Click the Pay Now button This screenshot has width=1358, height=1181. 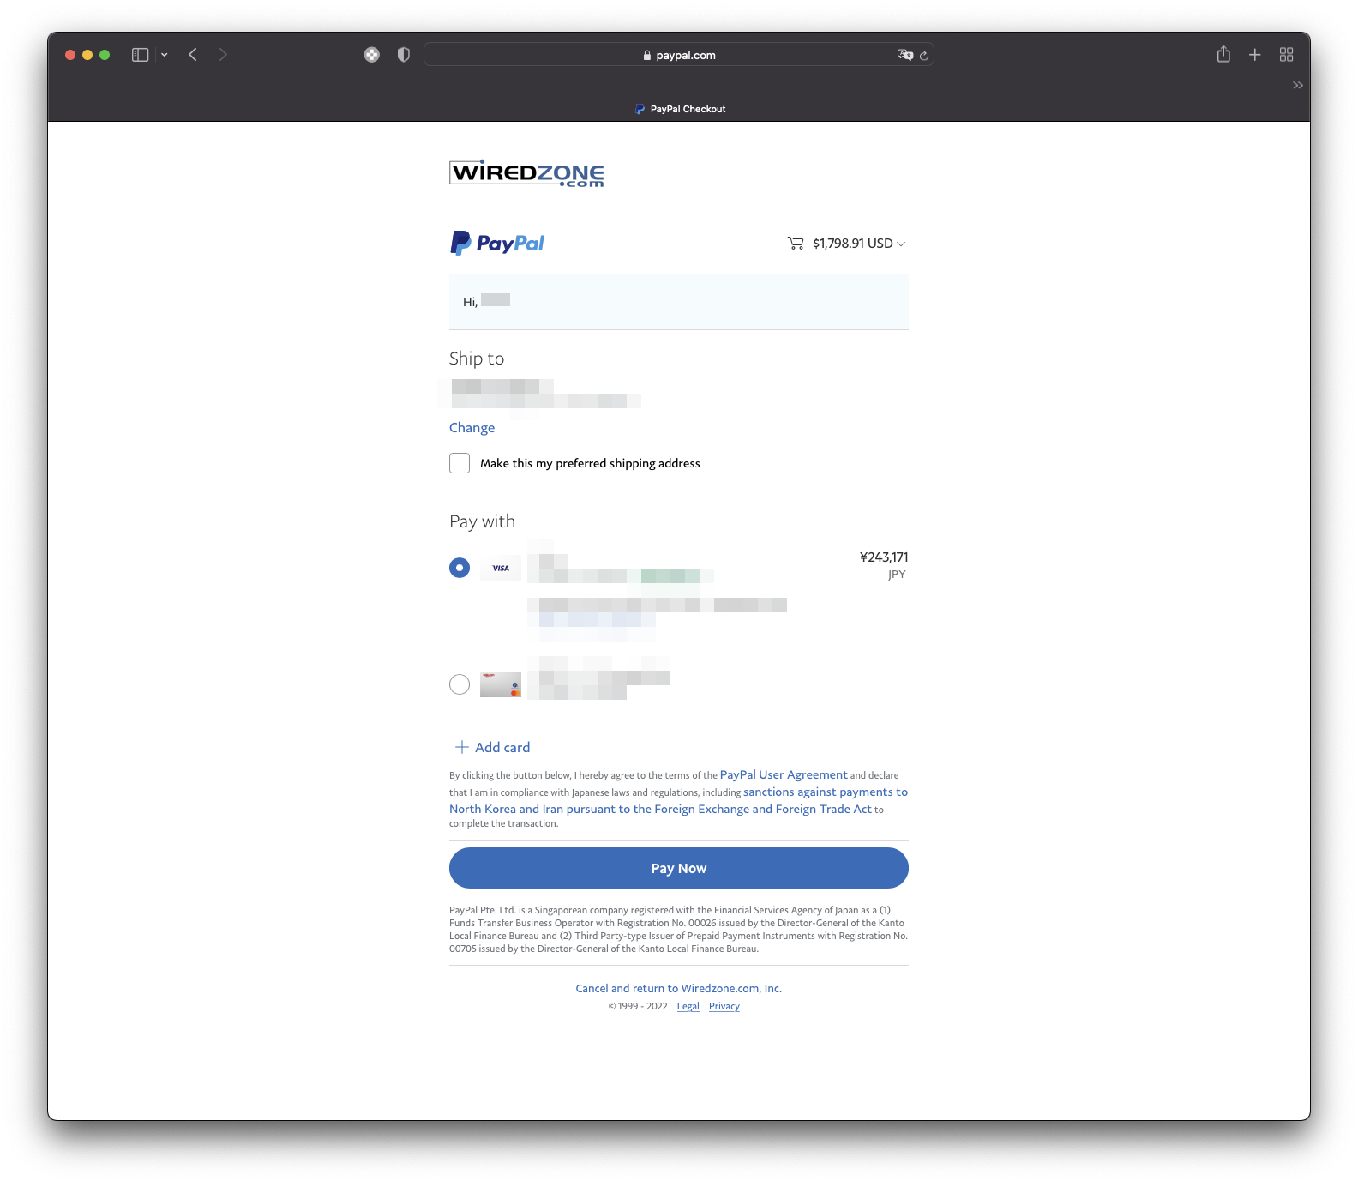pos(679,868)
